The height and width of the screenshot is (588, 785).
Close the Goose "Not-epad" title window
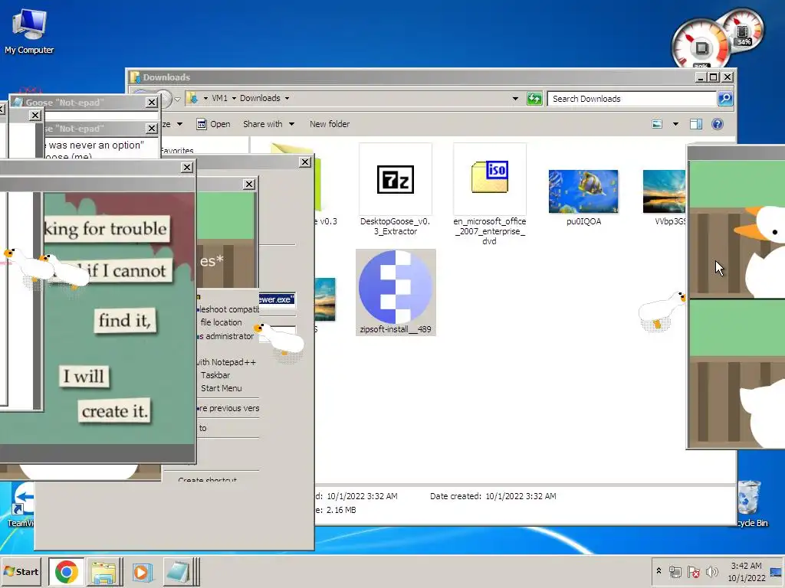(x=152, y=102)
